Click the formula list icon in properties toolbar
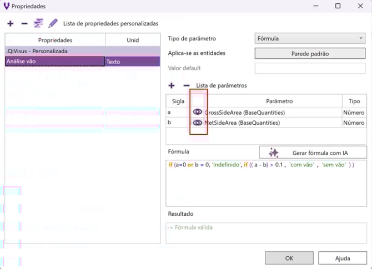This screenshot has height=269, width=372. [38, 23]
